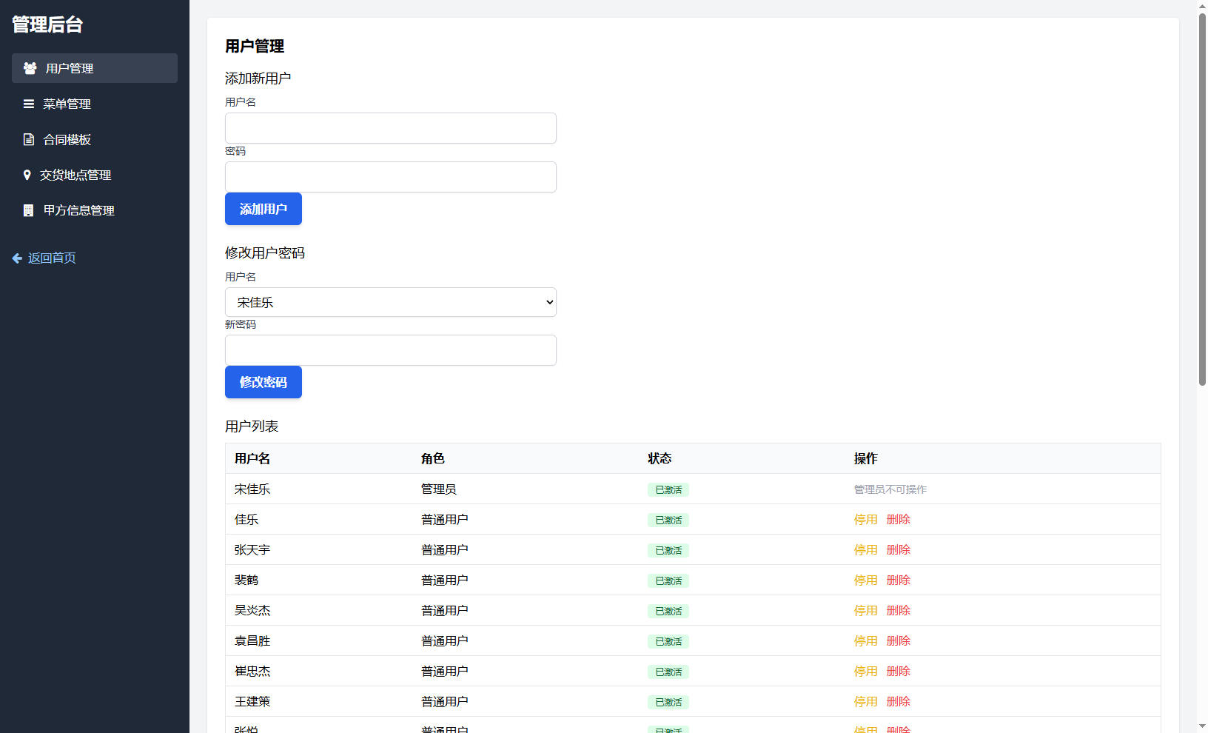Deactivate user 袁昌胜 with 停用
The width and height of the screenshot is (1208, 733).
click(866, 641)
